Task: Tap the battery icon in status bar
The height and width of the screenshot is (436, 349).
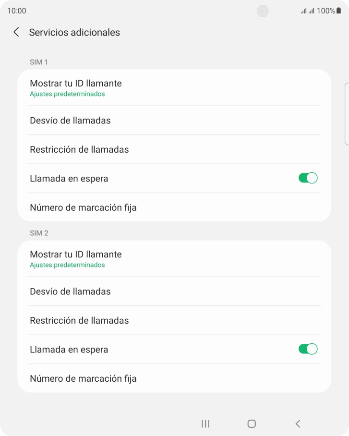Action: tap(339, 11)
